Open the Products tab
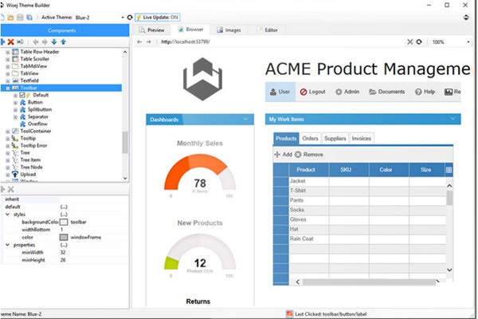Viewport: 478px width, 319px height. pyautogui.click(x=286, y=139)
